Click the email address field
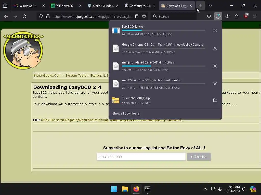 click(x=141, y=157)
